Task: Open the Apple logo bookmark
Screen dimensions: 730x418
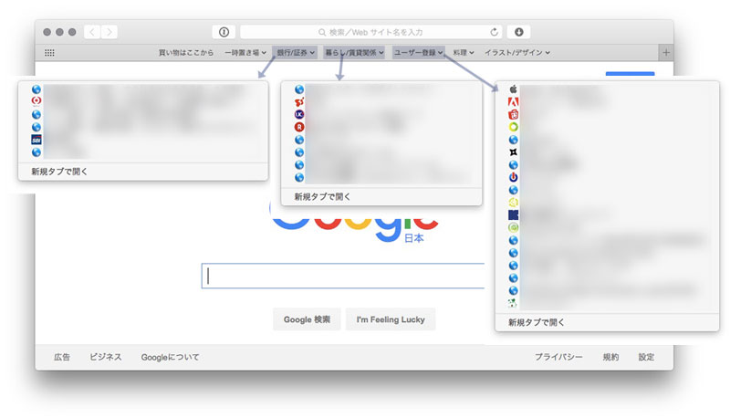Action: tap(513, 89)
